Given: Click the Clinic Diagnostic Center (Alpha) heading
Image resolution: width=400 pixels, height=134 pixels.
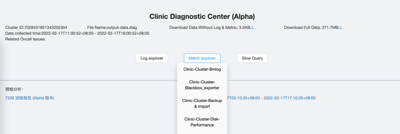Looking at the screenshot, I should click(202, 17).
